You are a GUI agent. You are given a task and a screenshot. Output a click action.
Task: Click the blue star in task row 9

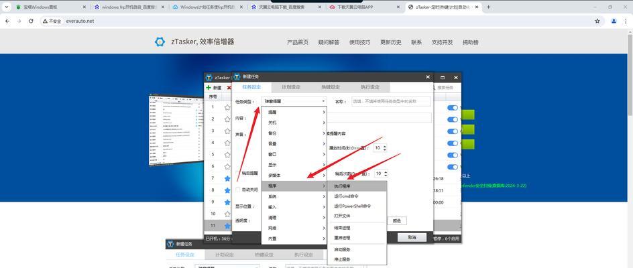pyautogui.click(x=227, y=202)
